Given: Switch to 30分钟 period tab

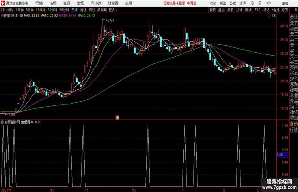Looking at the screenshot, I should pyautogui.click(x=52, y=10).
